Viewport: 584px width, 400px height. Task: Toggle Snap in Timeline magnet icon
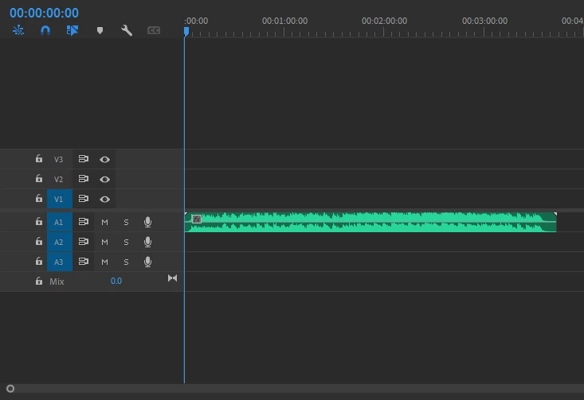[x=45, y=30]
